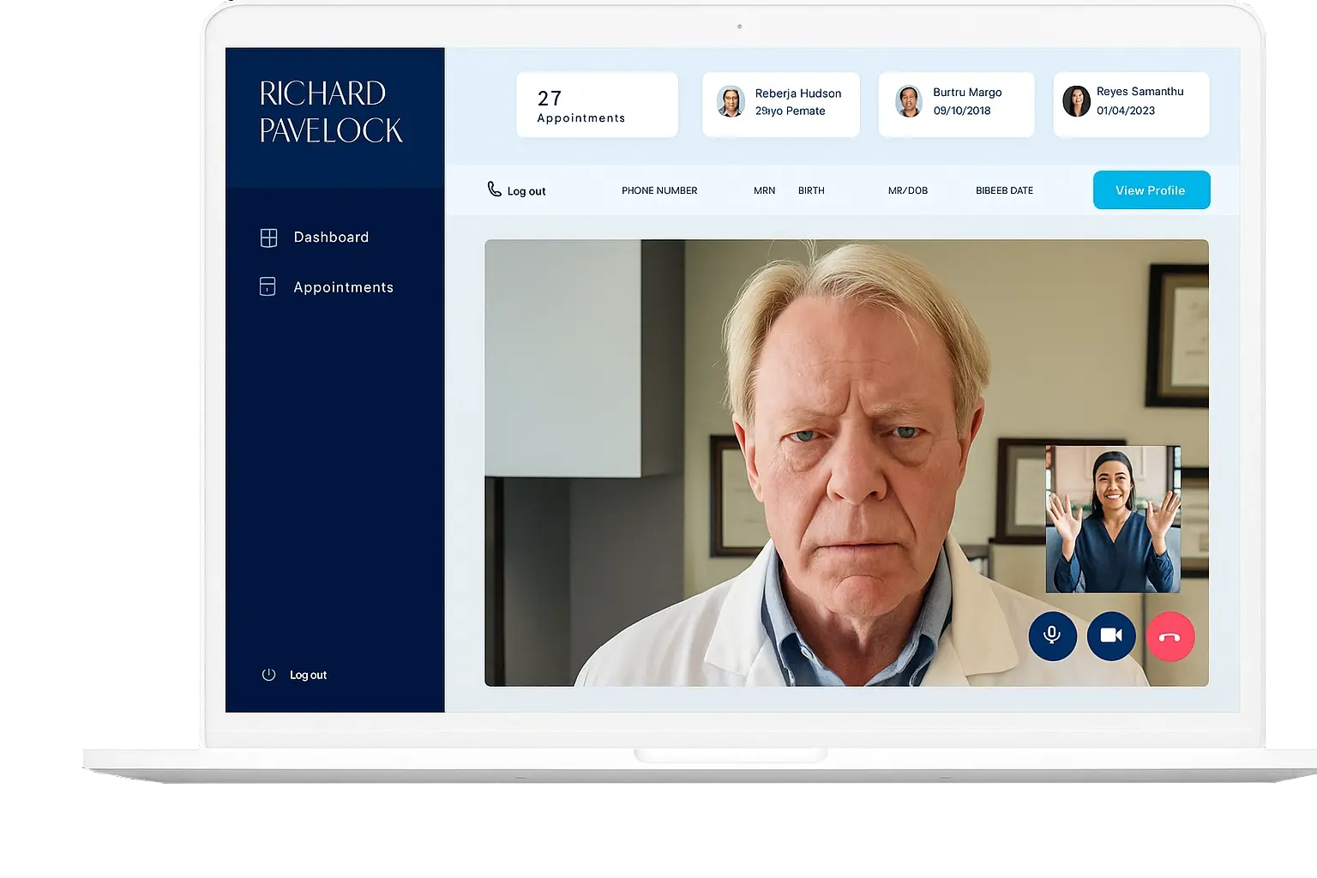Click Burtru Margo's avatar

pyautogui.click(x=909, y=101)
